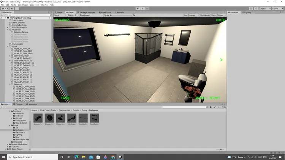Click Prefabs in breadcrumb path

pyautogui.click(x=76, y=110)
